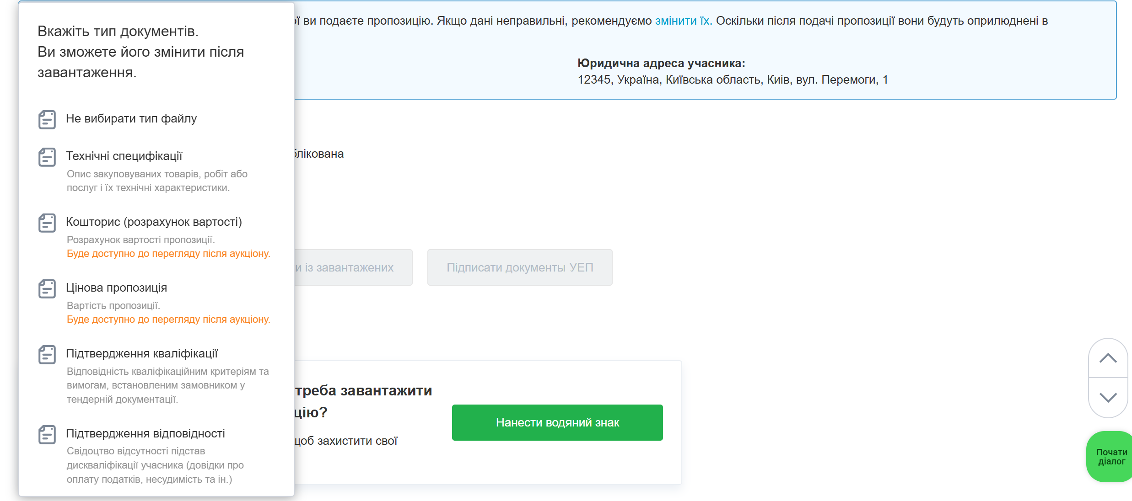1132x501 pixels.
Task: Choose 'Технічні специфікації' document type
Action: pos(124,156)
